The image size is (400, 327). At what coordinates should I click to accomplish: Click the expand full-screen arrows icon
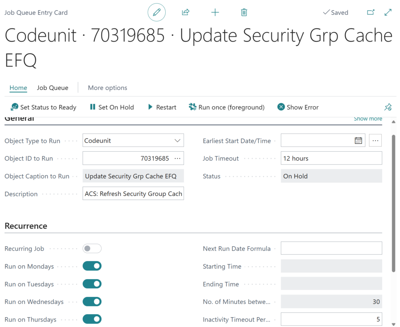(x=388, y=12)
